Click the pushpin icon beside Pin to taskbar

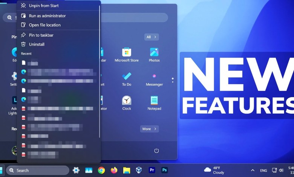click(x=23, y=35)
